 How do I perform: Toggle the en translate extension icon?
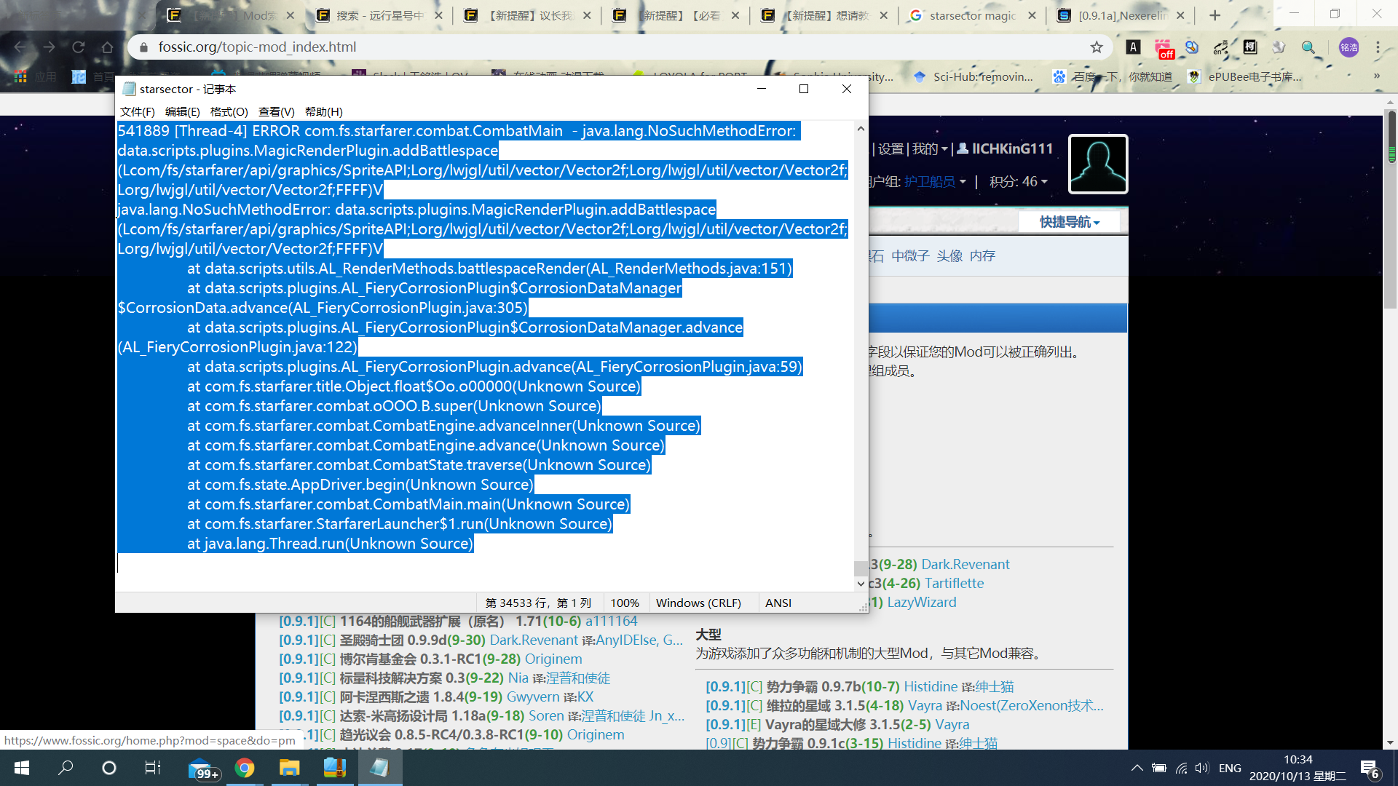[x=1220, y=47]
